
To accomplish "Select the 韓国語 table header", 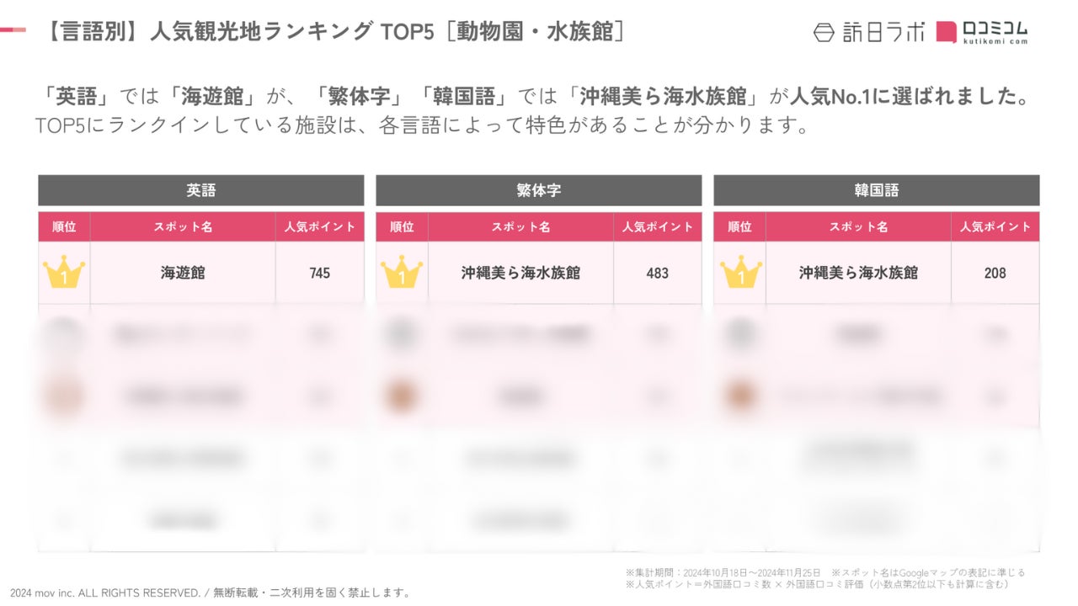I will [877, 190].
